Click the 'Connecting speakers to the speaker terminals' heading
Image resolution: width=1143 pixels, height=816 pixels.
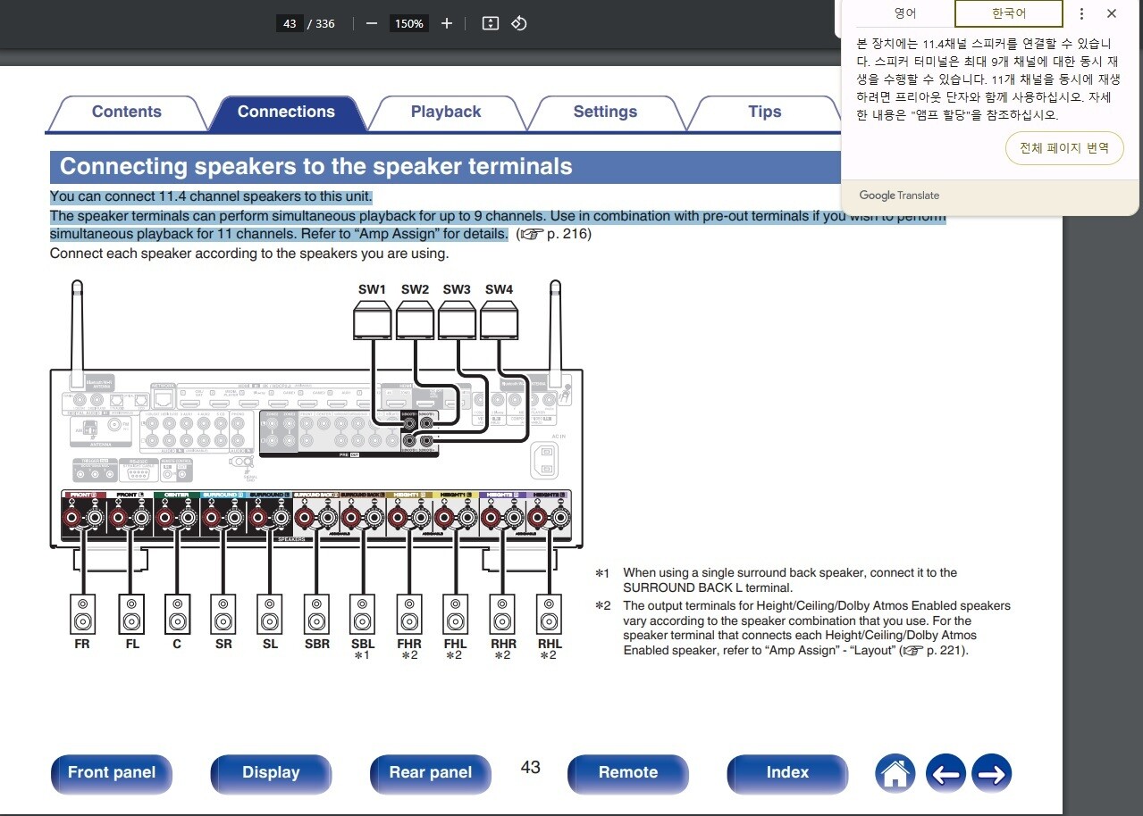[315, 167]
